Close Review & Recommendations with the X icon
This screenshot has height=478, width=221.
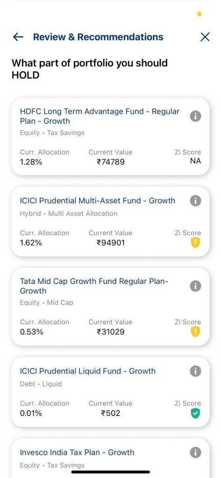pos(205,37)
